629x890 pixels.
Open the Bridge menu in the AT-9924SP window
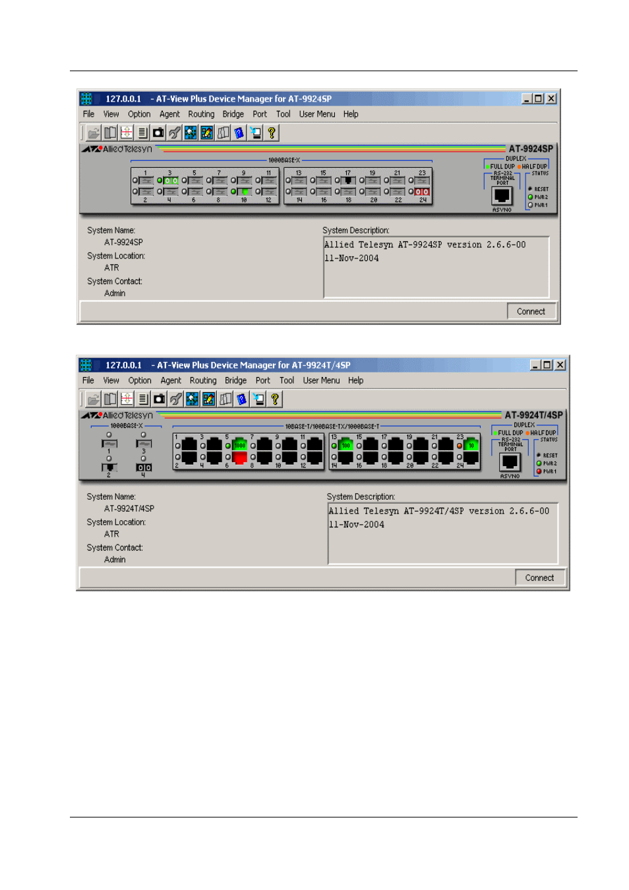point(233,114)
